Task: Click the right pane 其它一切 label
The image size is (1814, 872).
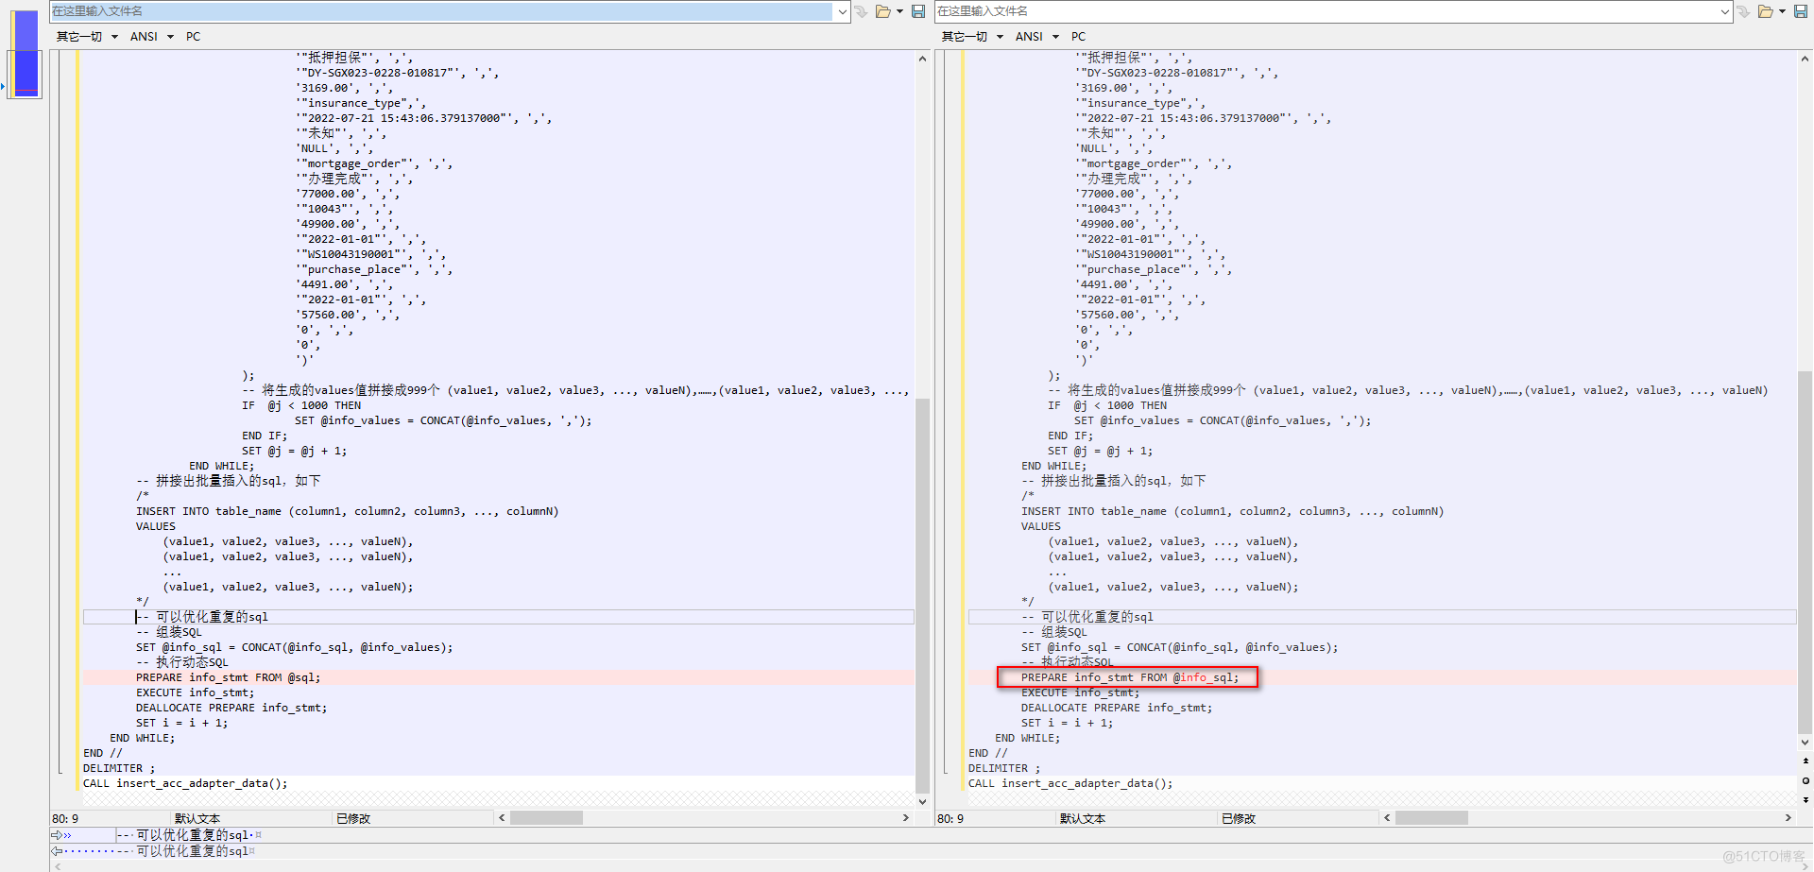Action: coord(965,37)
